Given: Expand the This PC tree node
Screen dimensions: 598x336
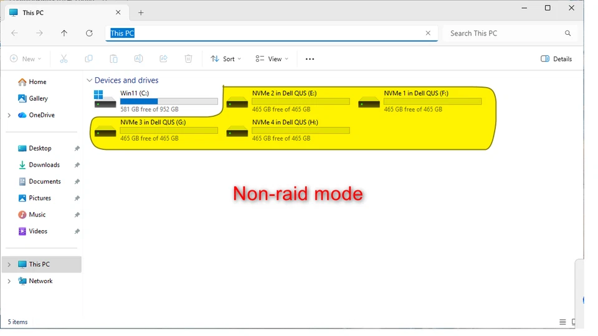Looking at the screenshot, I should click(9, 264).
